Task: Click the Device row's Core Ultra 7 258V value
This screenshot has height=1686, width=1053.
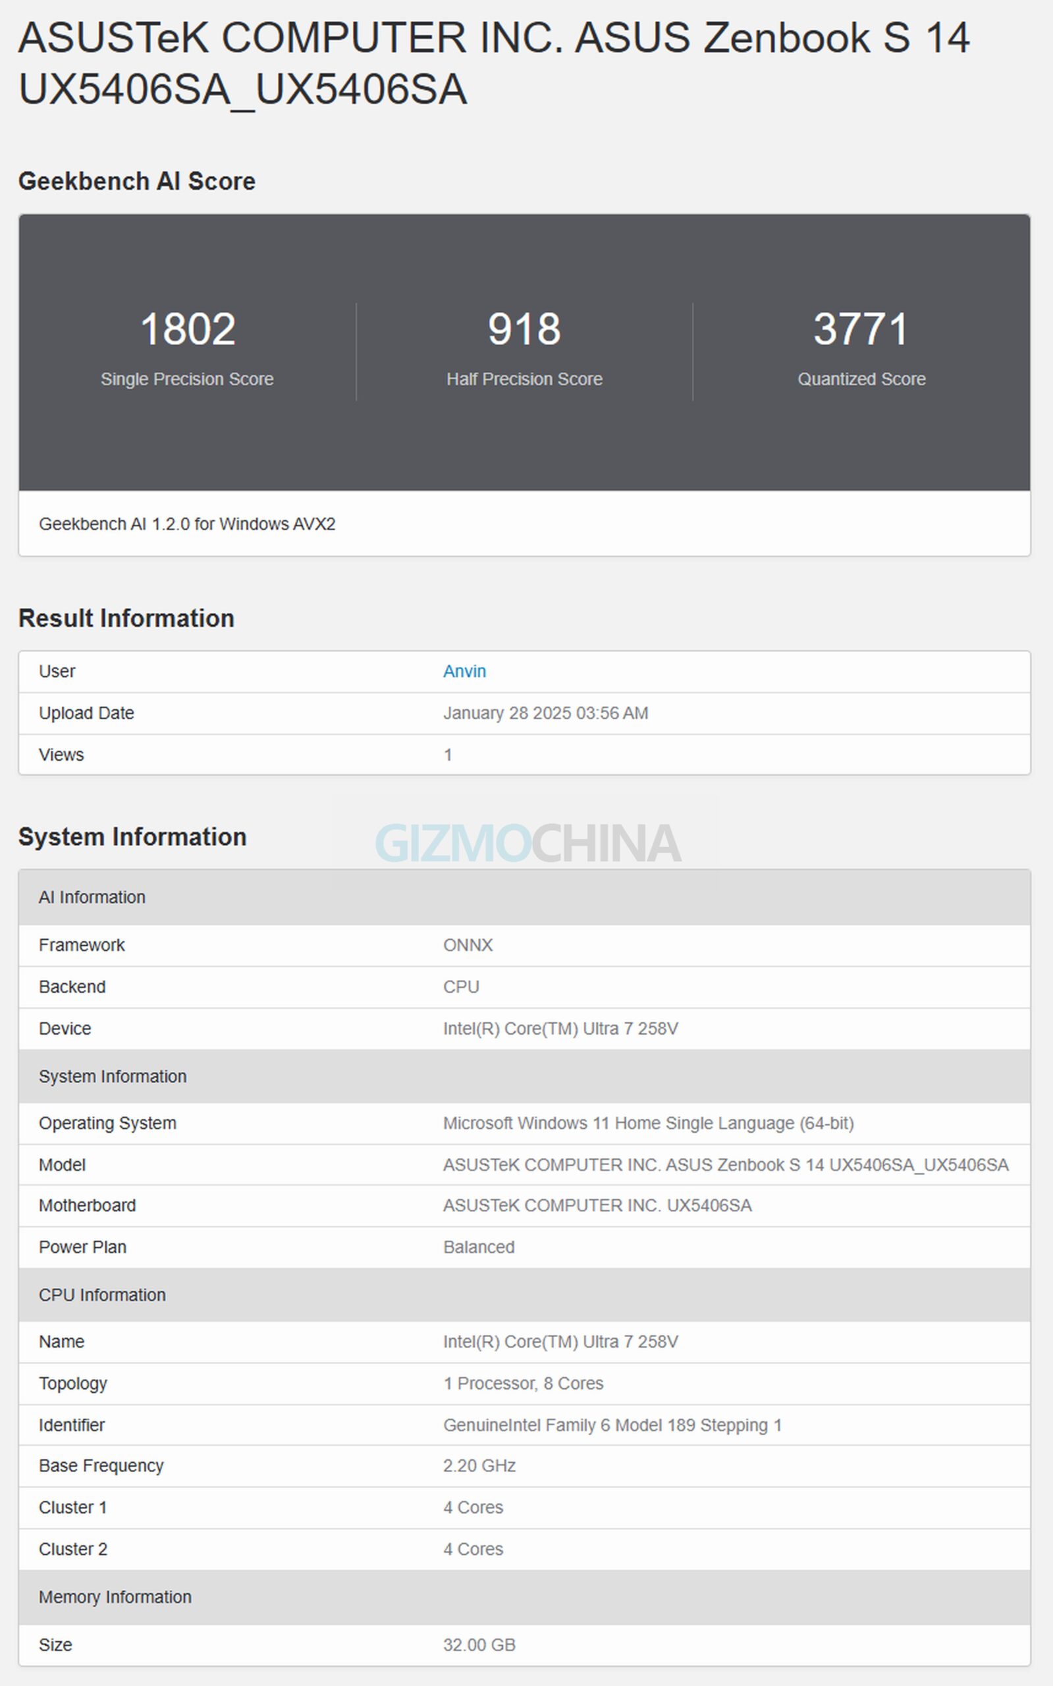Action: [x=560, y=1029]
